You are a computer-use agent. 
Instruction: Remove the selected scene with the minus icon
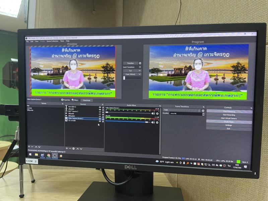pyautogui.click(x=32, y=147)
